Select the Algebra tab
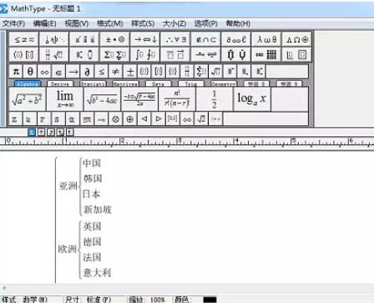The image size is (374, 303). (28, 83)
